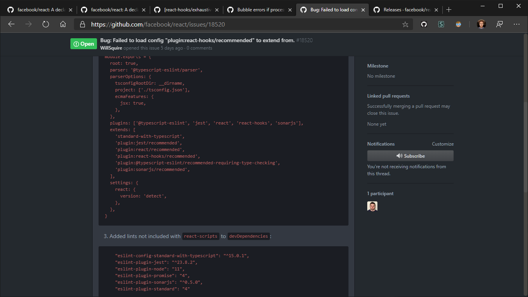Click the tsconfigRootDir code line

tap(149, 83)
